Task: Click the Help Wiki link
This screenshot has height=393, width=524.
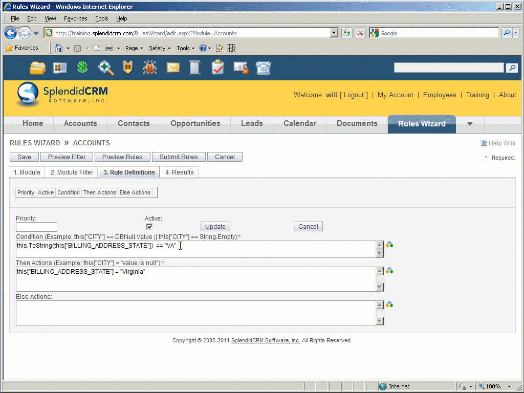Action: (497, 143)
